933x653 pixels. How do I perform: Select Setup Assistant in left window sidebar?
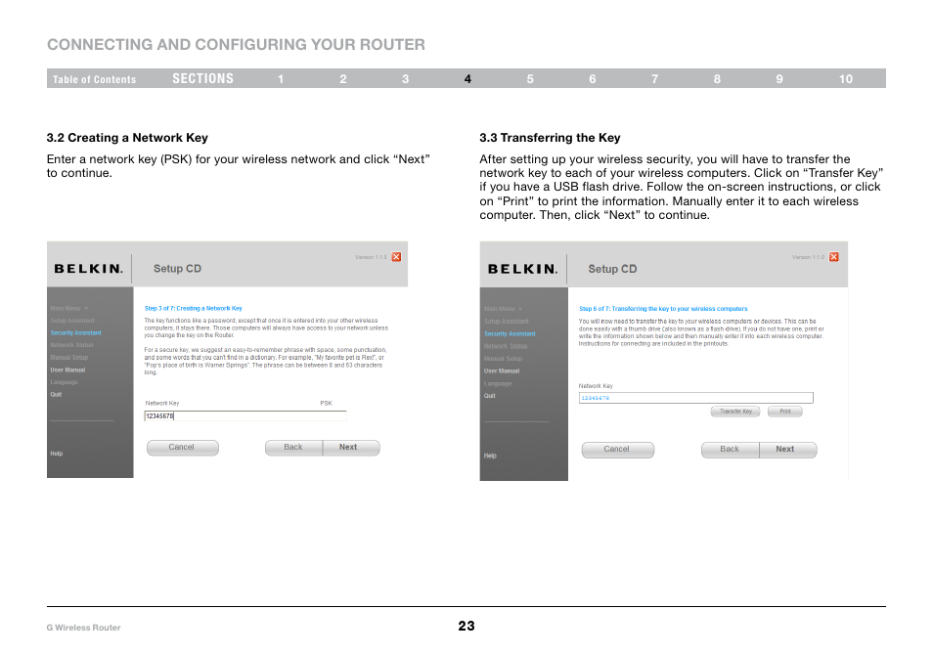pyautogui.click(x=72, y=321)
